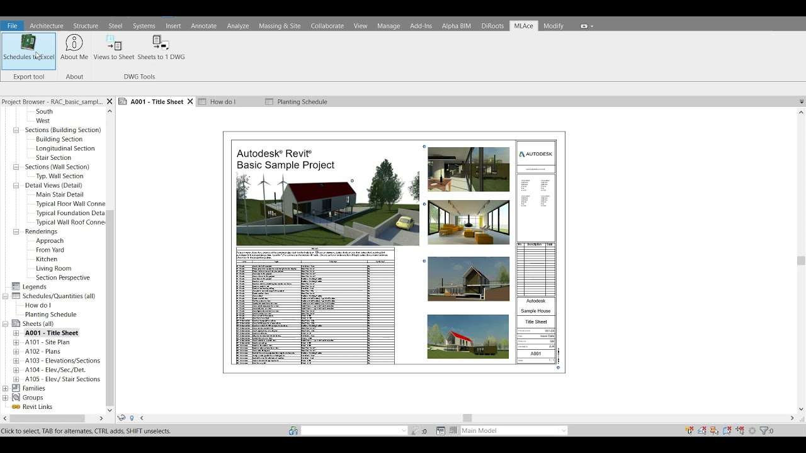Image resolution: width=806 pixels, height=453 pixels.
Task: Select Planting Schedule in Project Browser tree
Action: click(x=50, y=315)
